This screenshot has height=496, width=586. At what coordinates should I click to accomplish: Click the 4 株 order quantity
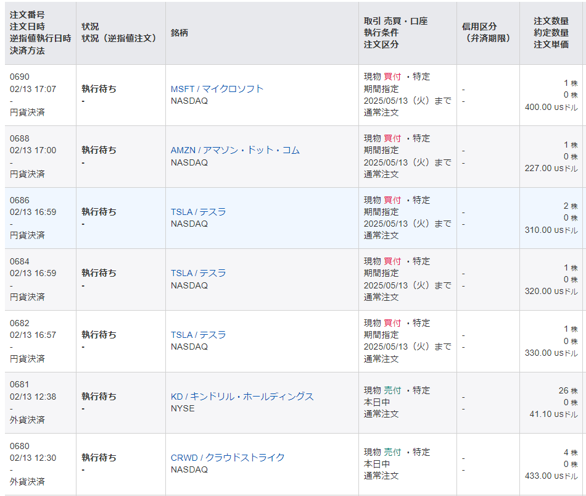click(571, 453)
